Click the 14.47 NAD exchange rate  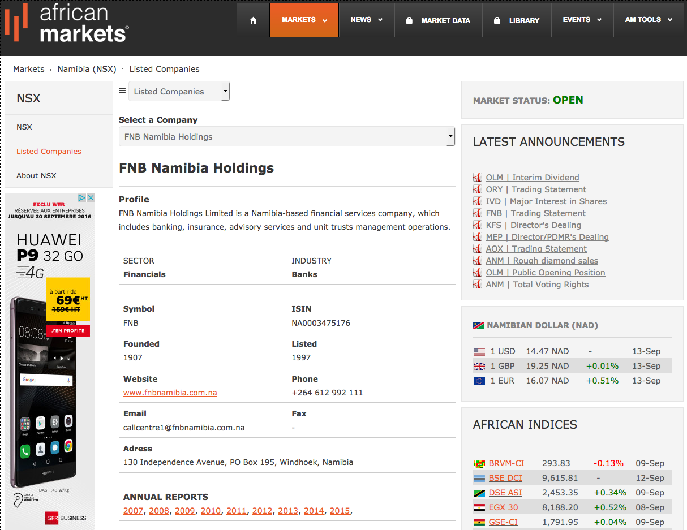[547, 351]
